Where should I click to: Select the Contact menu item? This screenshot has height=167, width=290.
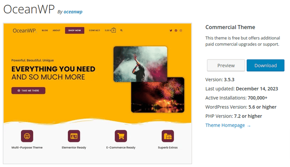[x=94, y=31]
